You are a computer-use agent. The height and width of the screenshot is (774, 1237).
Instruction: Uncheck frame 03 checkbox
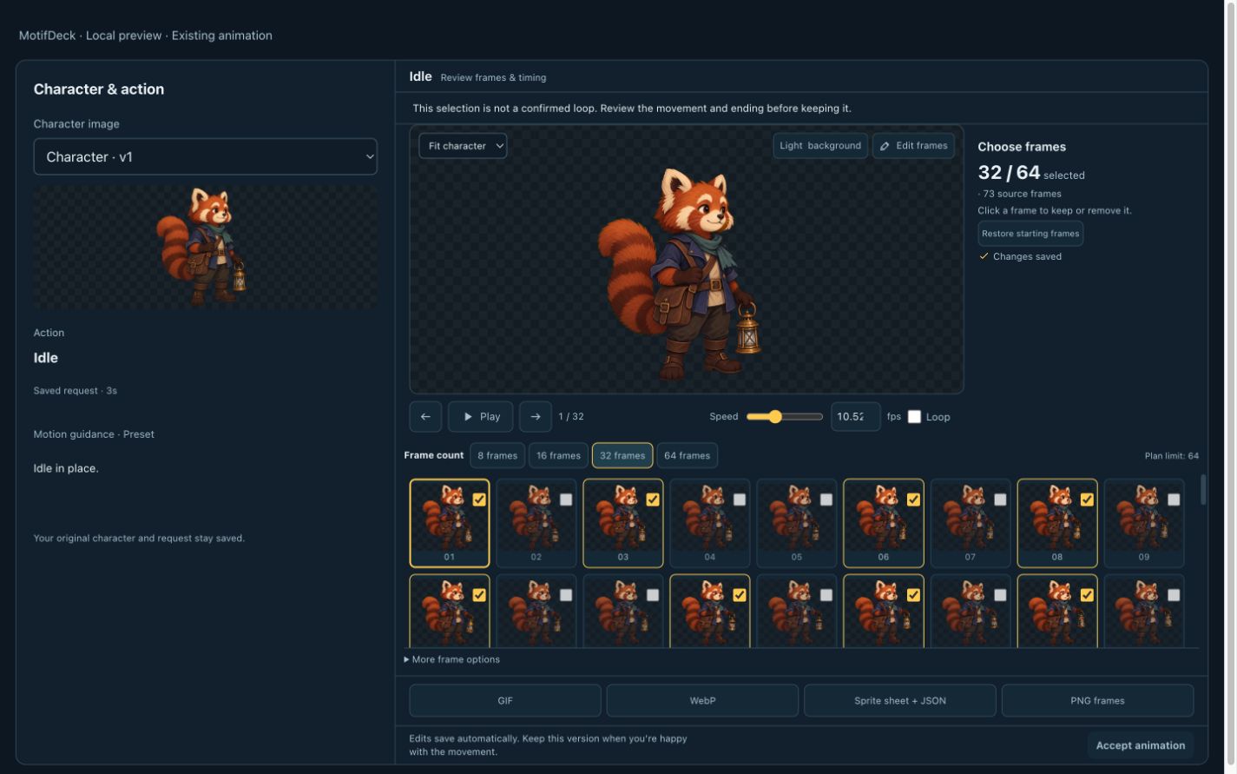pos(653,499)
